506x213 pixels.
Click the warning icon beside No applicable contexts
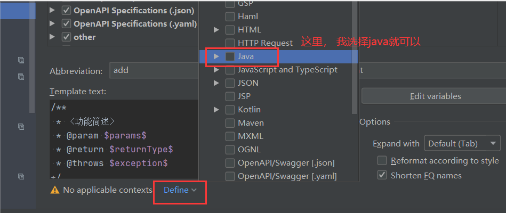55,190
